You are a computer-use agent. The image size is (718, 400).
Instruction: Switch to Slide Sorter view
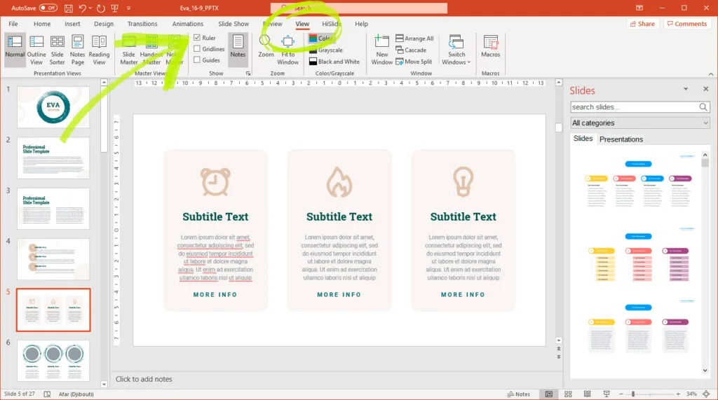click(57, 50)
